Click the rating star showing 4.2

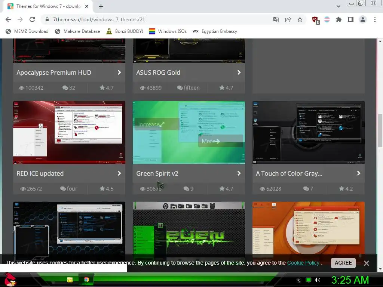point(341,188)
